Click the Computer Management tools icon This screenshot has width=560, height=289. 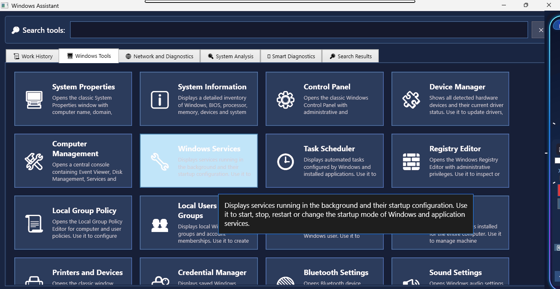coord(34,162)
